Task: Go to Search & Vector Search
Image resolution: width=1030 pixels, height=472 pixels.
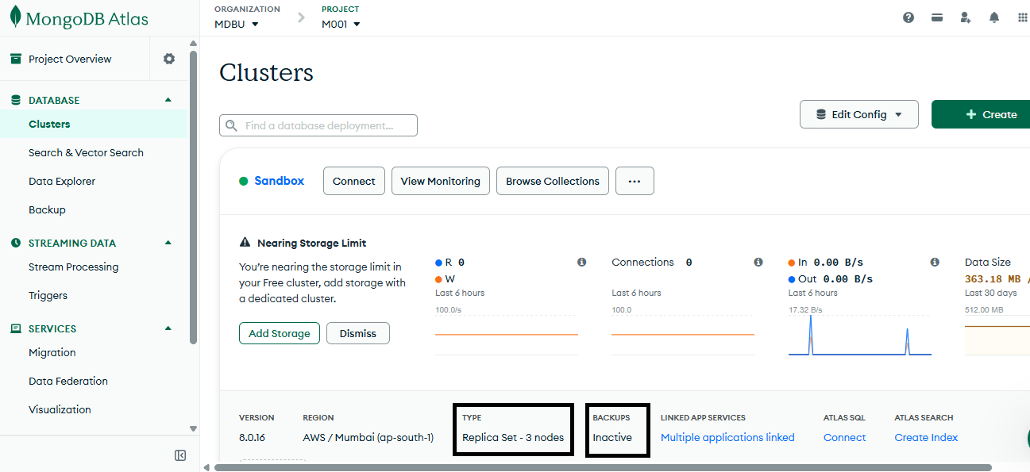Action: tap(86, 152)
